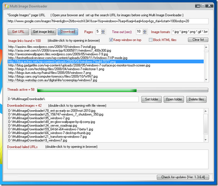
Task: Enable the Keep window on top checkbox
Action: coord(112,40)
